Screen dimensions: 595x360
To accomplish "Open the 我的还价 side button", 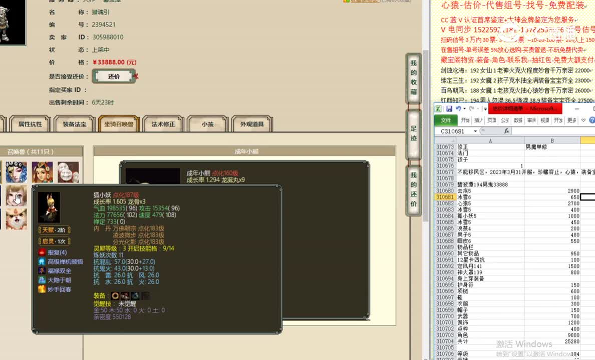I will point(414,189).
